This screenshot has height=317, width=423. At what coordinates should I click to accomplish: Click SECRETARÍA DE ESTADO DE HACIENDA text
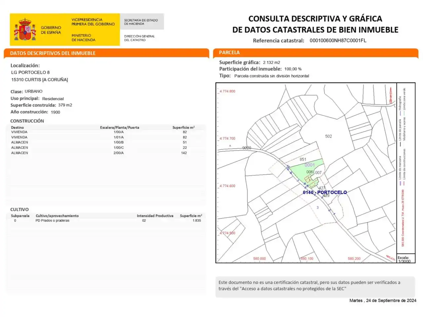click(x=141, y=22)
